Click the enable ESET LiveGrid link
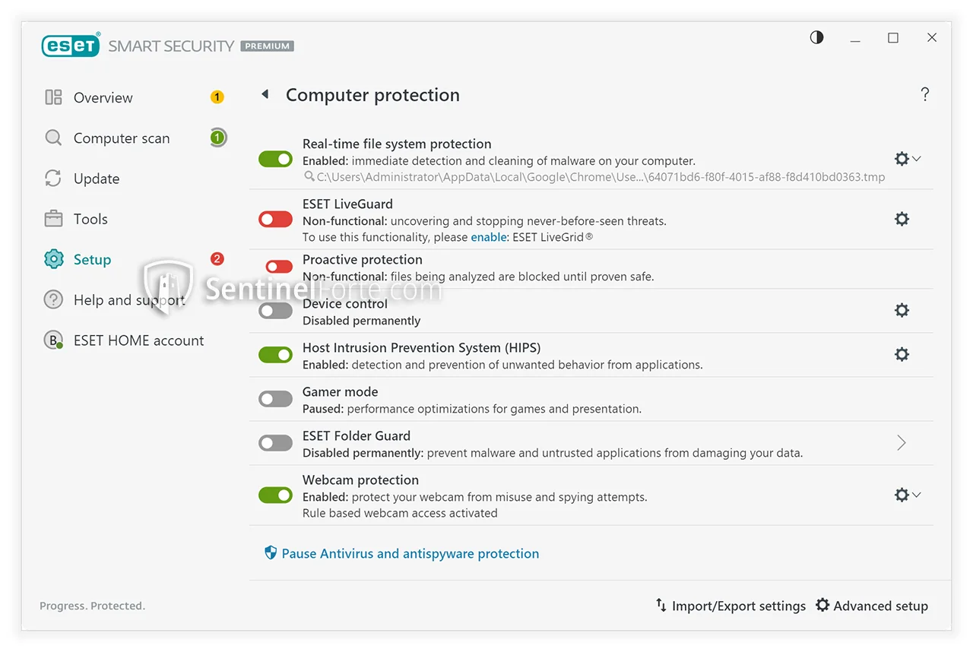The height and width of the screenshot is (652, 973). pos(489,237)
